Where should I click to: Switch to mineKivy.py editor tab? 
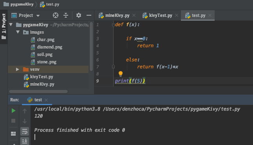(117, 16)
